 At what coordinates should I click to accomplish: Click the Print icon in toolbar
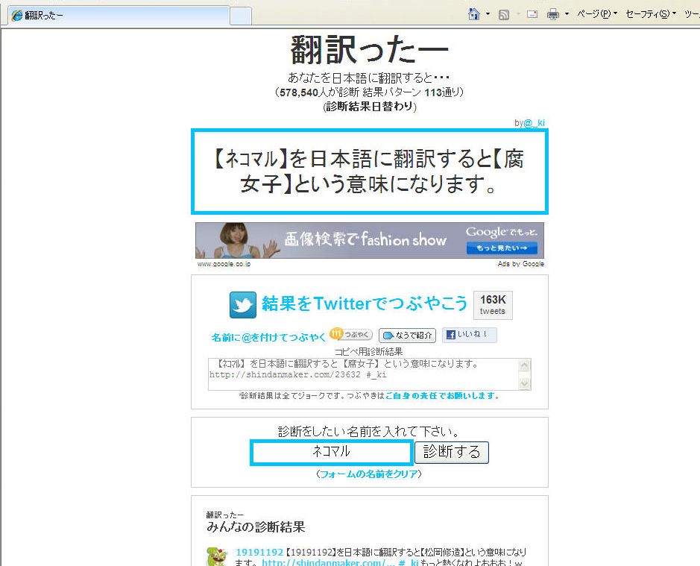(552, 14)
